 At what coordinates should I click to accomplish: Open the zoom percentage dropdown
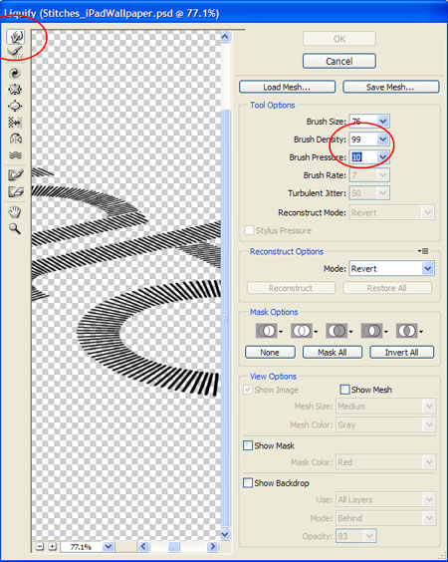109,547
